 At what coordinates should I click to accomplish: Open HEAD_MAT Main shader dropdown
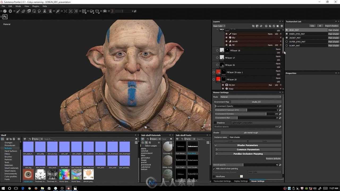pos(333,30)
